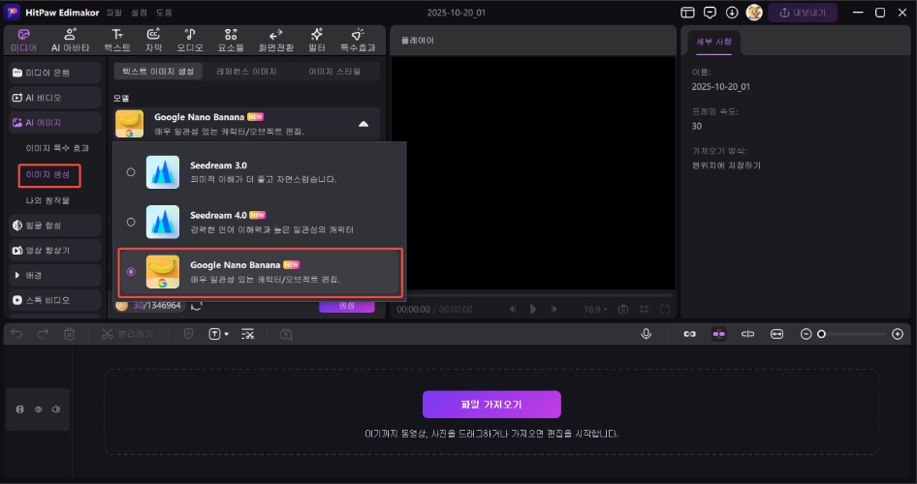The width and height of the screenshot is (917, 484).
Task: Collapse the model dropdown arrow
Action: 364,124
